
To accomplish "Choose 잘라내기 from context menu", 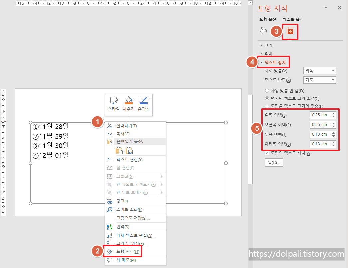I will tap(136, 126).
